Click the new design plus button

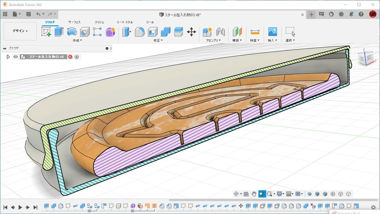[311, 14]
